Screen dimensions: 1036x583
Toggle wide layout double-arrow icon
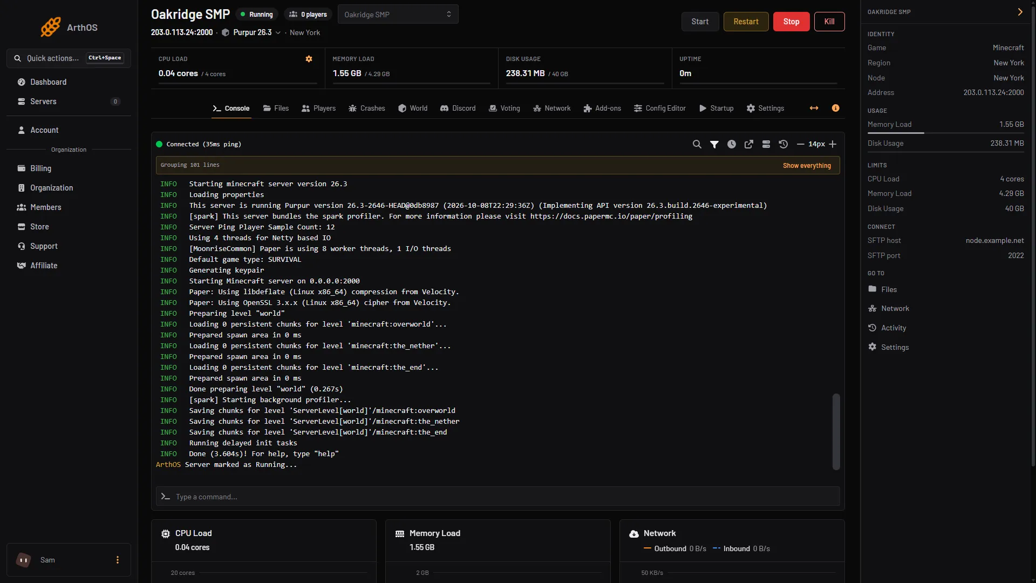814,108
